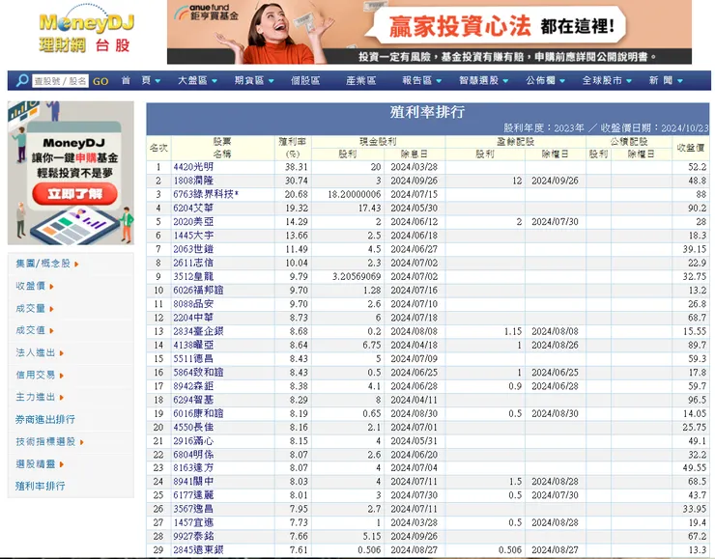Open stock 6294智基 link
The height and width of the screenshot is (559, 715).
coord(193,400)
